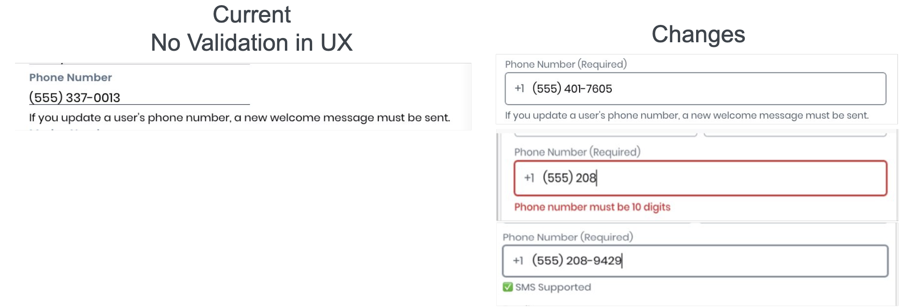The width and height of the screenshot is (905, 308).
Task: Click the welcome message note under 401-7605 field
Action: [x=686, y=115]
